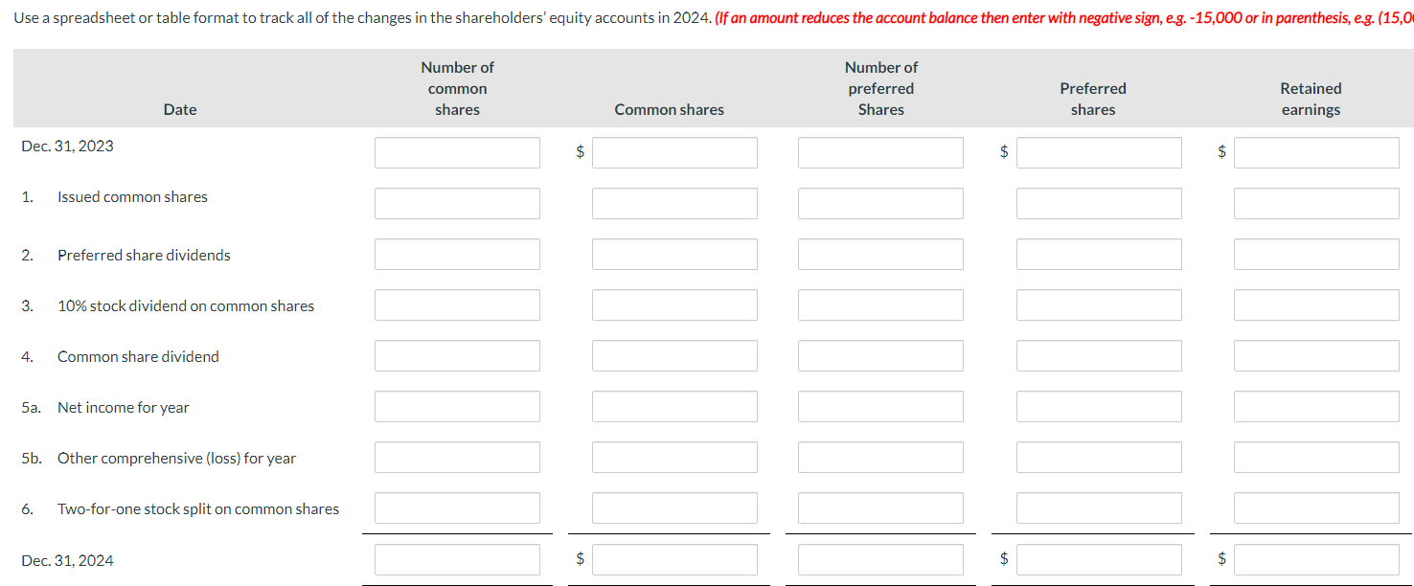
Task: Click Other comprehensive (loss) retained earnings field
Action: 1316,457
